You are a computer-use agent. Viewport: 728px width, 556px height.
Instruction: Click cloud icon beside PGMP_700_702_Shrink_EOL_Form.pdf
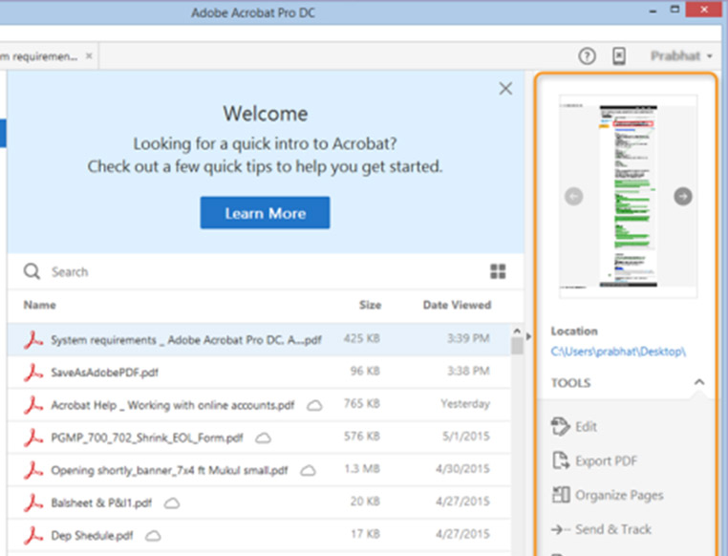[264, 438]
